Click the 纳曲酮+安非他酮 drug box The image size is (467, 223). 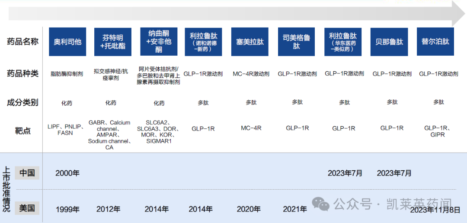159,42
